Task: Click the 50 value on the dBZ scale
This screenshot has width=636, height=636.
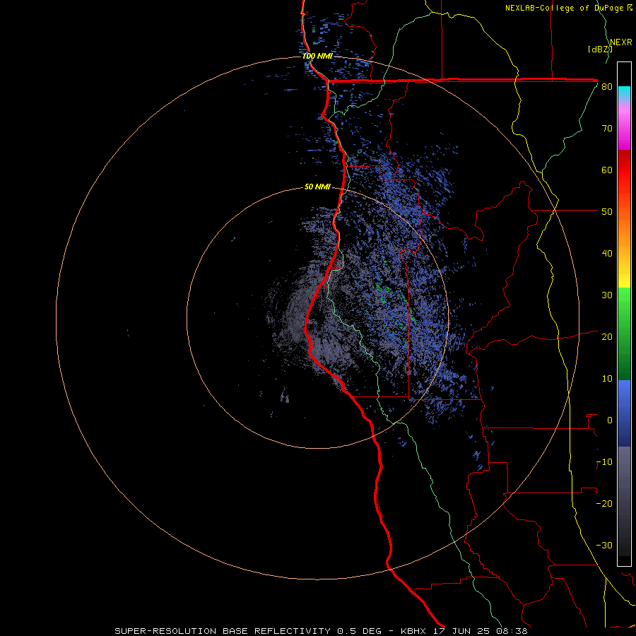Action: pos(607,212)
